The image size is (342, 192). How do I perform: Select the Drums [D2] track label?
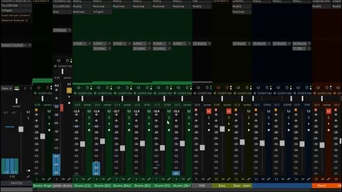102,186
